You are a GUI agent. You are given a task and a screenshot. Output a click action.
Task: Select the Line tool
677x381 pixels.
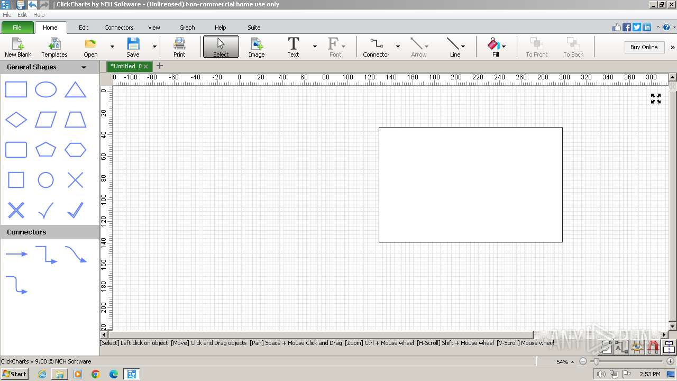(454, 47)
